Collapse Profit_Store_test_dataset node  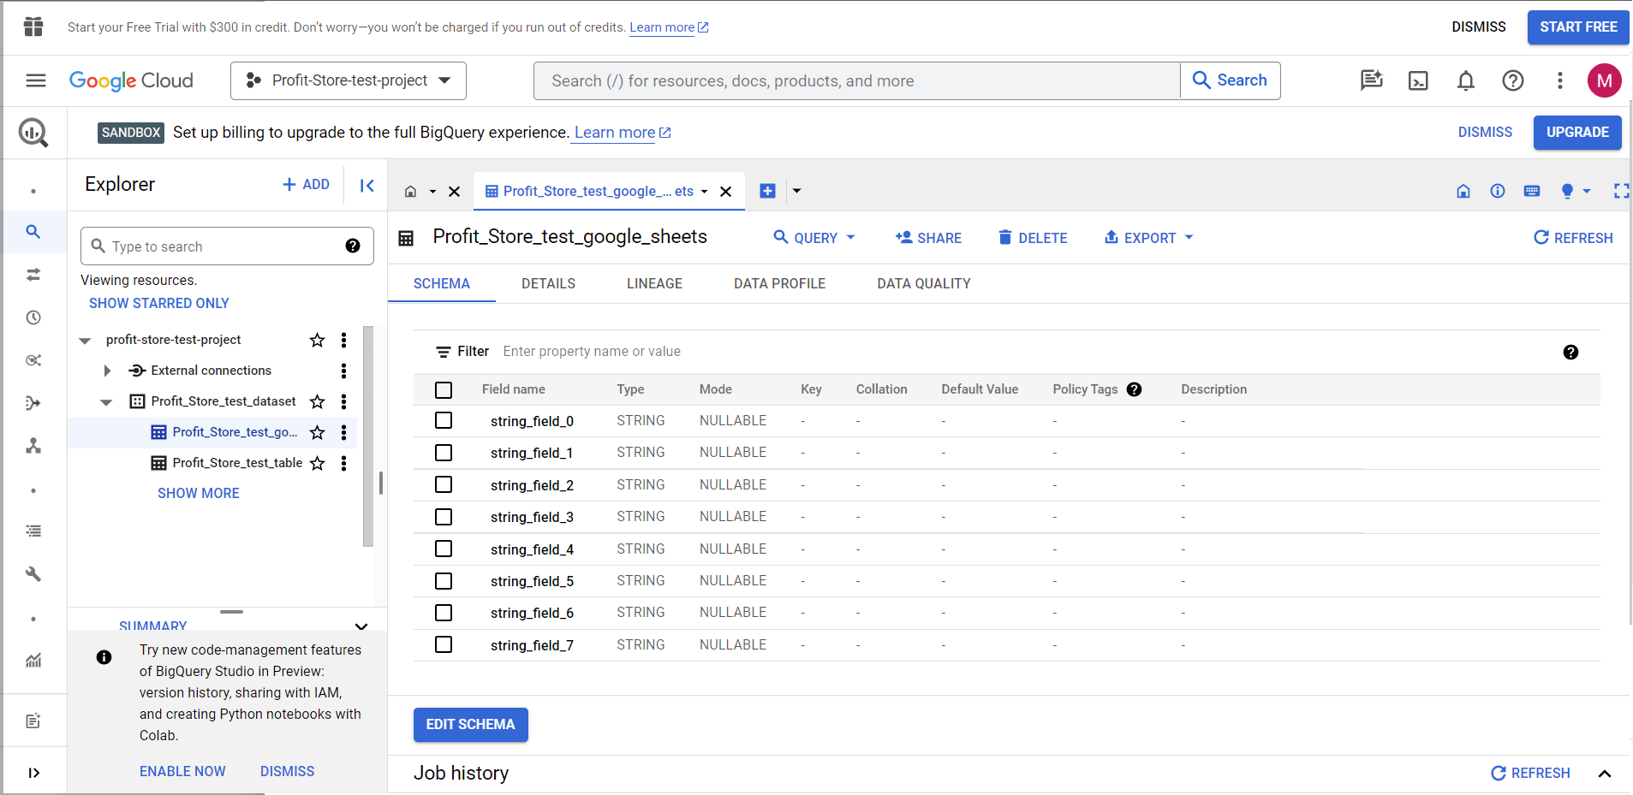coord(106,402)
